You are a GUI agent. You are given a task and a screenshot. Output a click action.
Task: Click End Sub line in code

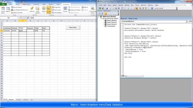click(x=128, y=57)
